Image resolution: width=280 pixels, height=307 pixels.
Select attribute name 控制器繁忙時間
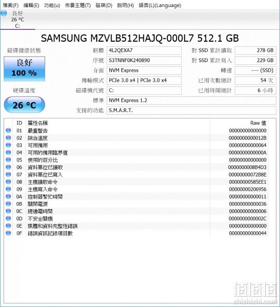[45, 197]
